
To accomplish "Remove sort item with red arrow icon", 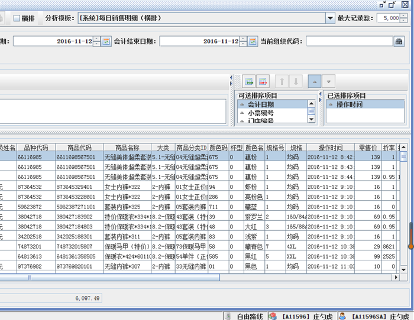I will (x=263, y=81).
